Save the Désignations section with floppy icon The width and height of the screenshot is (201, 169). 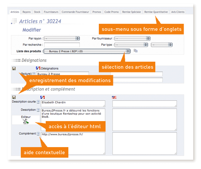14,69
